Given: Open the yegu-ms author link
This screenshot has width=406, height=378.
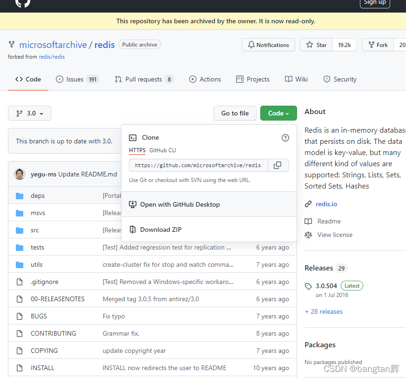Looking at the screenshot, I should click(x=43, y=174).
